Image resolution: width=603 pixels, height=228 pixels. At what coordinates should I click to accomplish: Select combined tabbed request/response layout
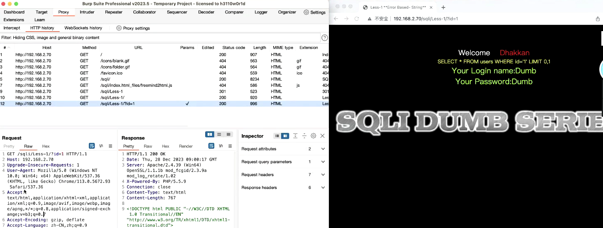point(228,135)
